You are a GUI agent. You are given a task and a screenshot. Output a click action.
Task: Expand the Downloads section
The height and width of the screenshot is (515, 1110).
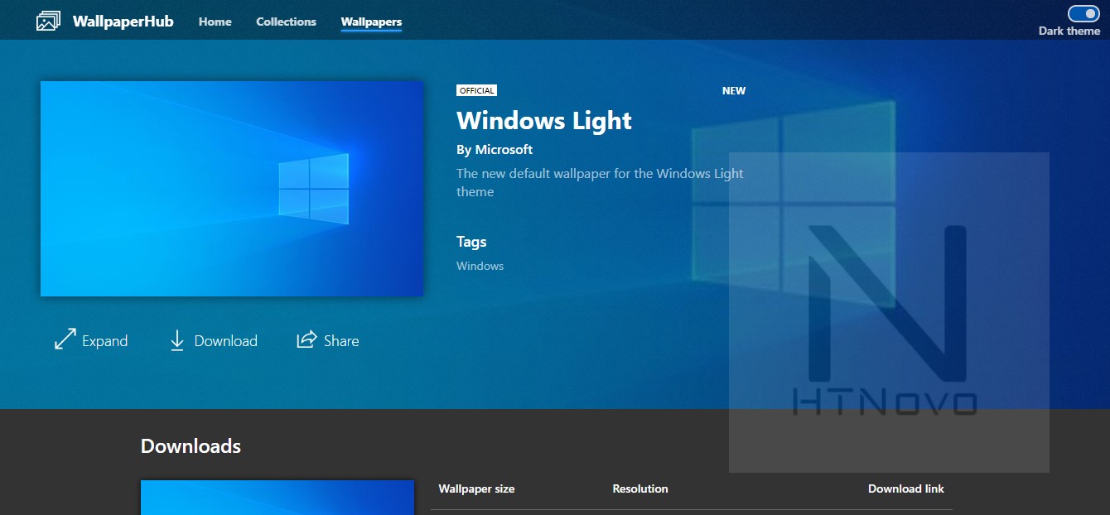(x=190, y=445)
